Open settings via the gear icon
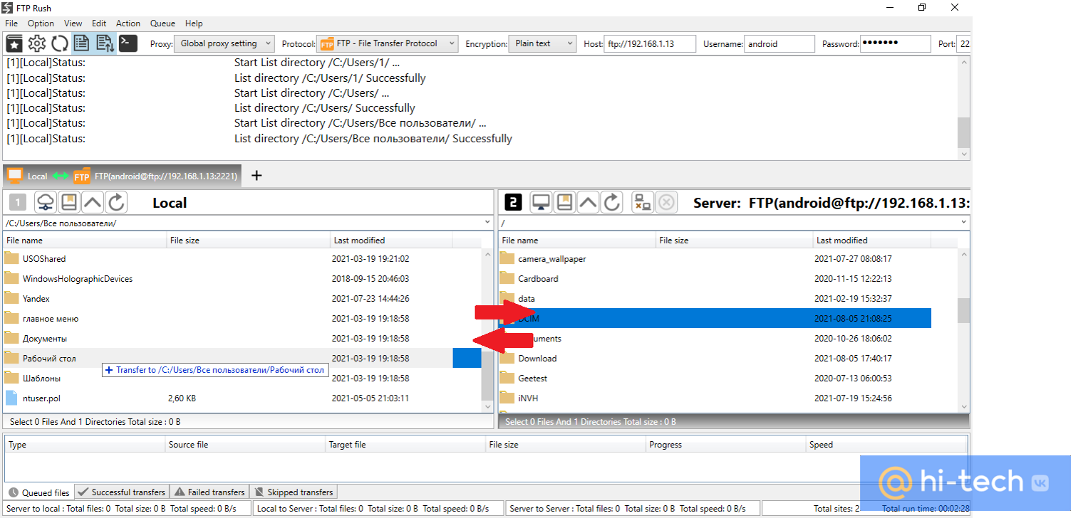 pos(37,43)
